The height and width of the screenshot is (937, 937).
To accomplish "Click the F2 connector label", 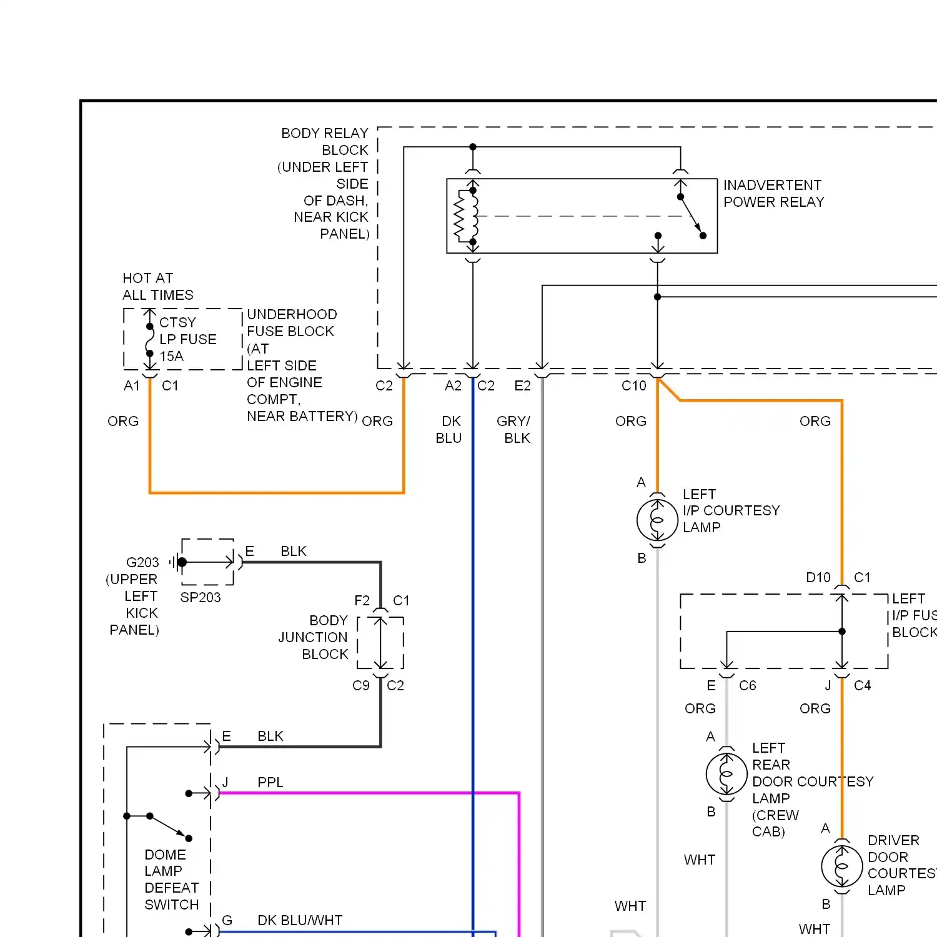I will pos(362,600).
